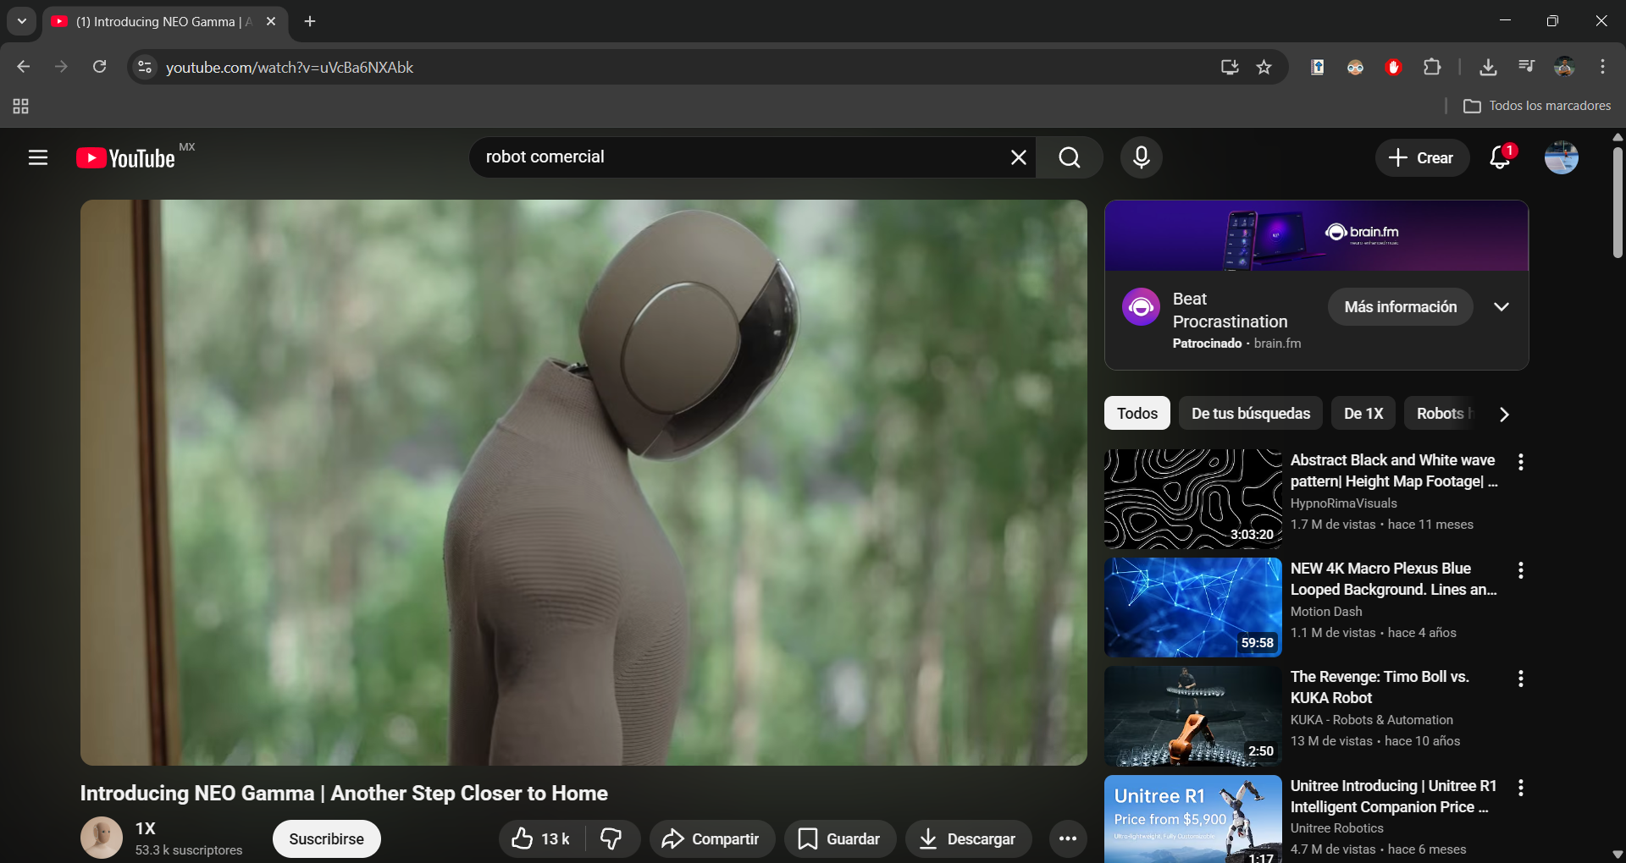The height and width of the screenshot is (863, 1626).
Task: Open options for the Unitree R1 video
Action: pos(1521,788)
